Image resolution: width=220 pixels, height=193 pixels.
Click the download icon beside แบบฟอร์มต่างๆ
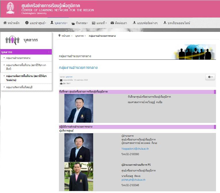coord(134,23)
